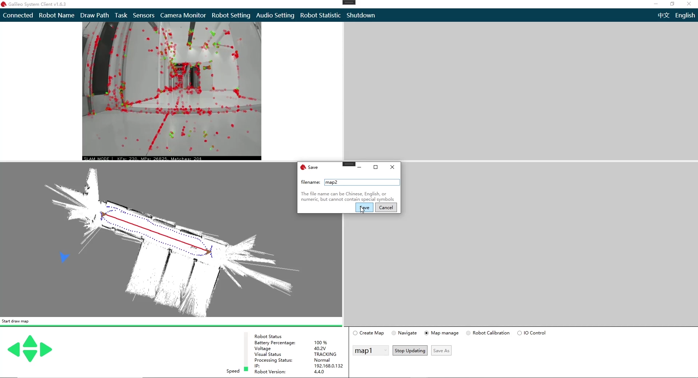Open the Camera Monitor menu
Image resolution: width=698 pixels, height=378 pixels.
183,15
